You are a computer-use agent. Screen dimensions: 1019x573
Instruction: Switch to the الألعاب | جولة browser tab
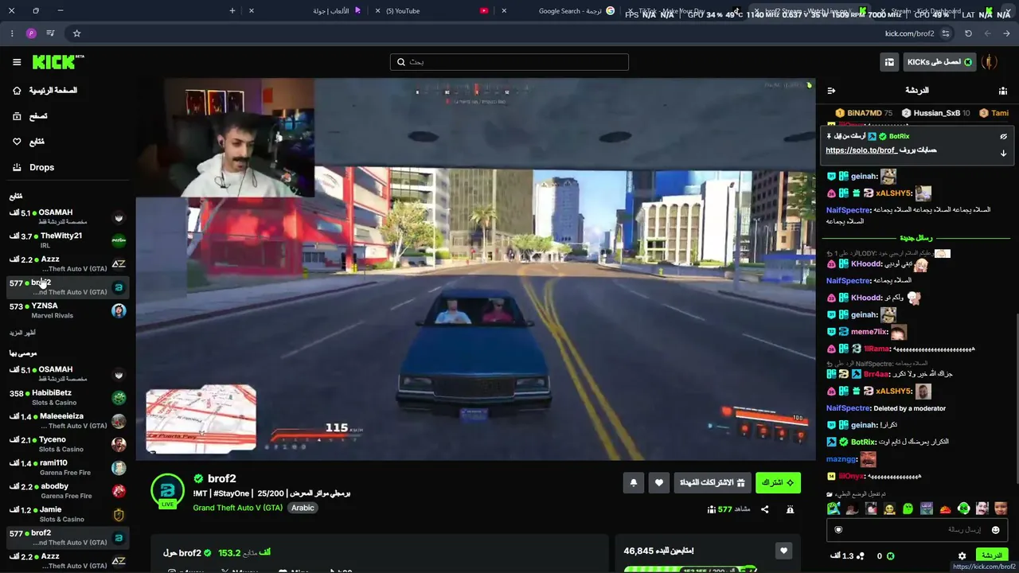(x=306, y=11)
